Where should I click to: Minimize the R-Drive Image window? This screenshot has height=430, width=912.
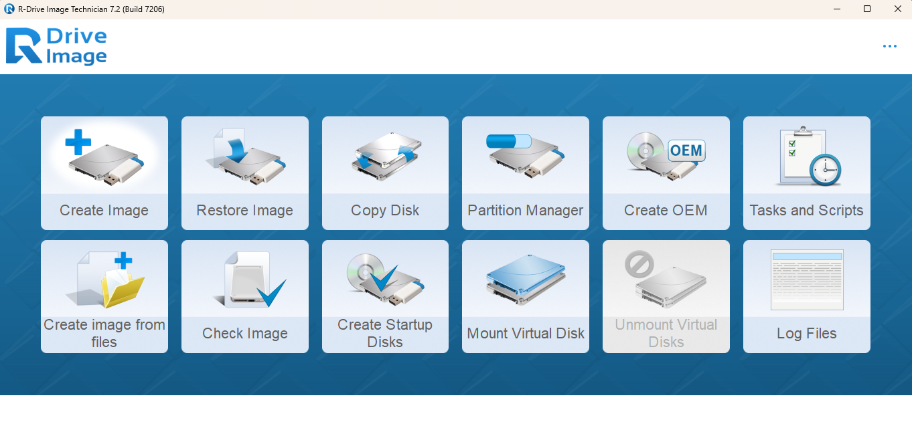pyautogui.click(x=837, y=9)
